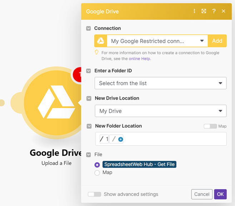Click the expand dialog fullscreen icon
This screenshot has width=235, height=206.
click(204, 11)
